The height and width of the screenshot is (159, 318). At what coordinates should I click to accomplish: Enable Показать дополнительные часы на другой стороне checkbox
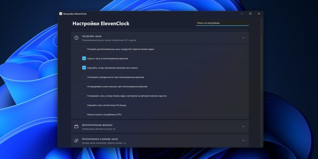click(x=84, y=49)
